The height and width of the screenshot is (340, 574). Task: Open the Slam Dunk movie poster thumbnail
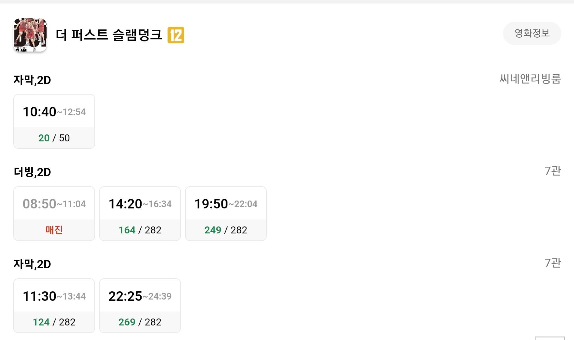coord(30,35)
